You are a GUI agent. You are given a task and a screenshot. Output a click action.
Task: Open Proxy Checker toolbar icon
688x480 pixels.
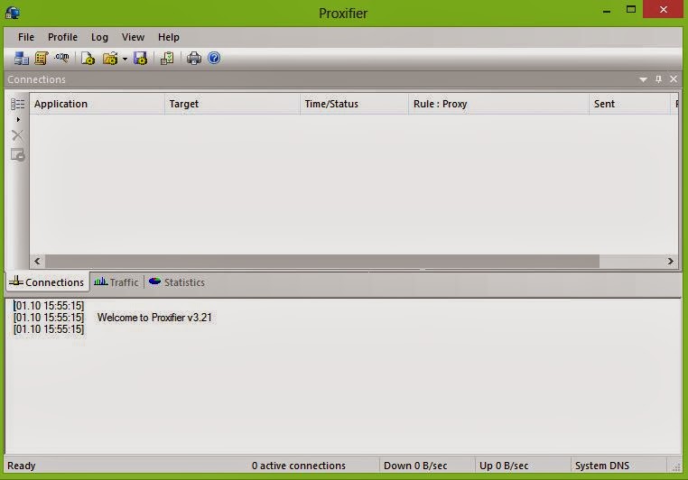coord(167,58)
